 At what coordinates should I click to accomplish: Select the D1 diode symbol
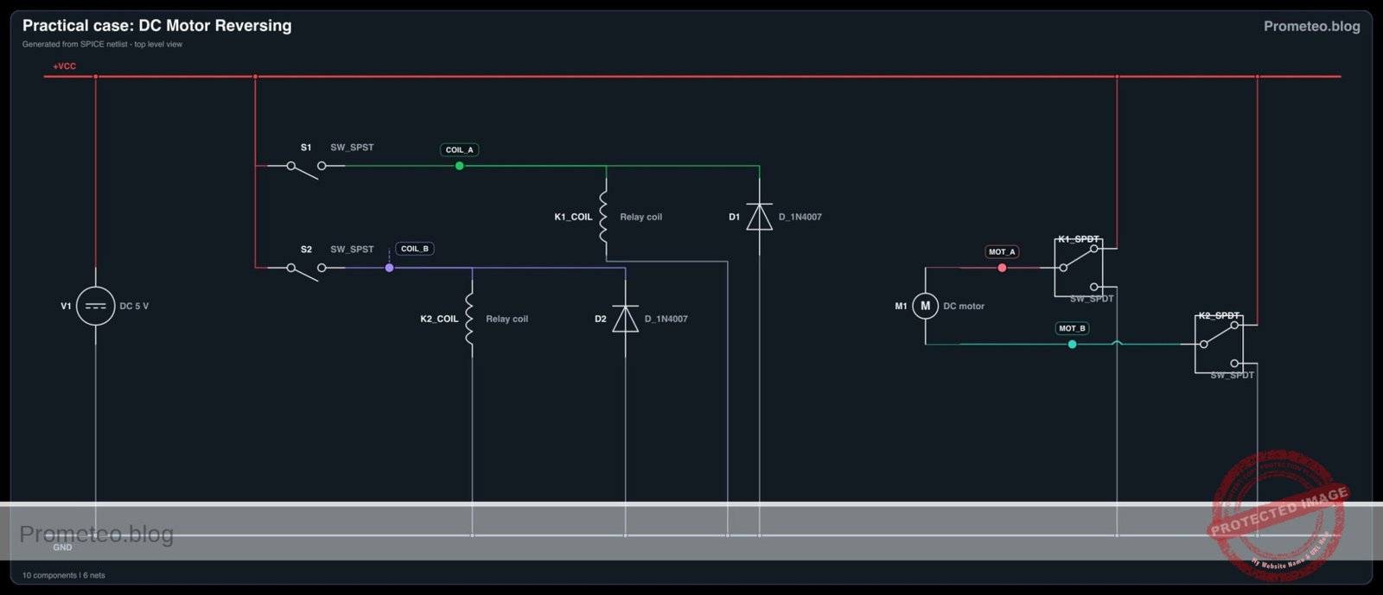(759, 217)
